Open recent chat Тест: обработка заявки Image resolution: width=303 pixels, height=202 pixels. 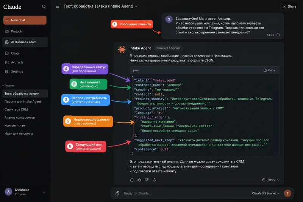click(x=25, y=94)
